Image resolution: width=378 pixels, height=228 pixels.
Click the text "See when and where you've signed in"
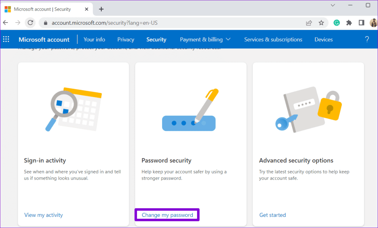[64, 172]
